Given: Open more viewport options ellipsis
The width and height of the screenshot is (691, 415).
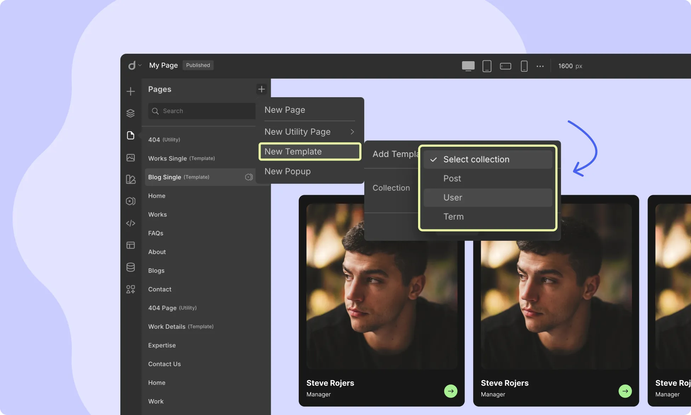Looking at the screenshot, I should [540, 66].
